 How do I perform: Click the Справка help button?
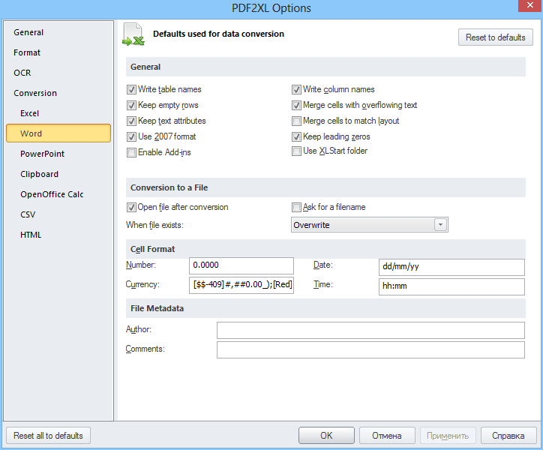(x=508, y=436)
